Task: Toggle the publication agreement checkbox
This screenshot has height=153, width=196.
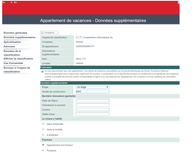Action: click(42, 71)
